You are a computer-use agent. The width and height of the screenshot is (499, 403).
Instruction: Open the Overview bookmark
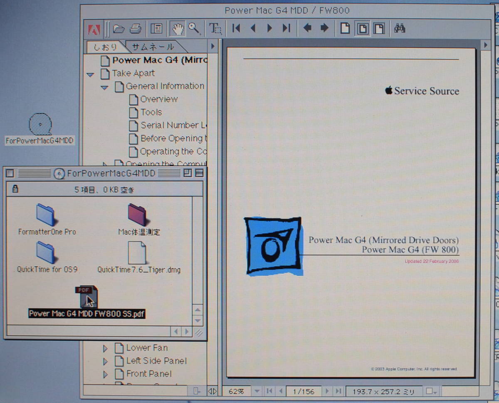(x=158, y=99)
